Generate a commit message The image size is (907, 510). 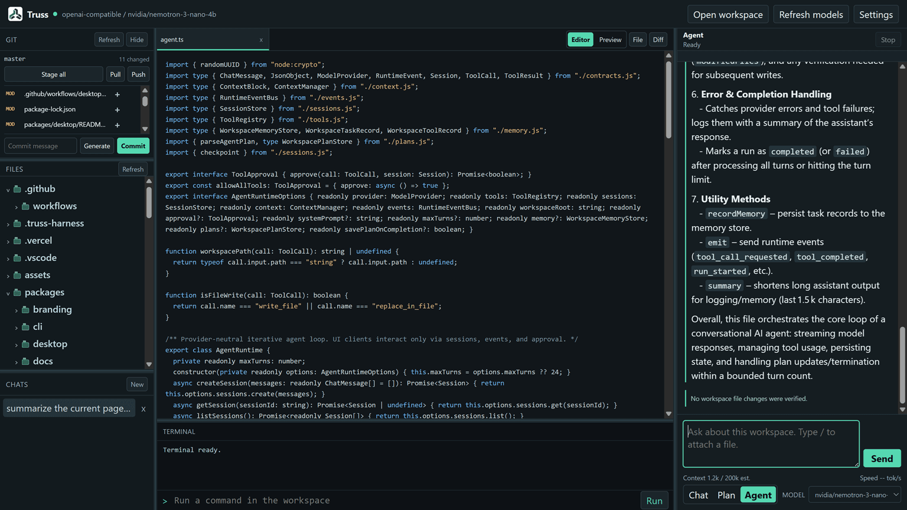97,146
